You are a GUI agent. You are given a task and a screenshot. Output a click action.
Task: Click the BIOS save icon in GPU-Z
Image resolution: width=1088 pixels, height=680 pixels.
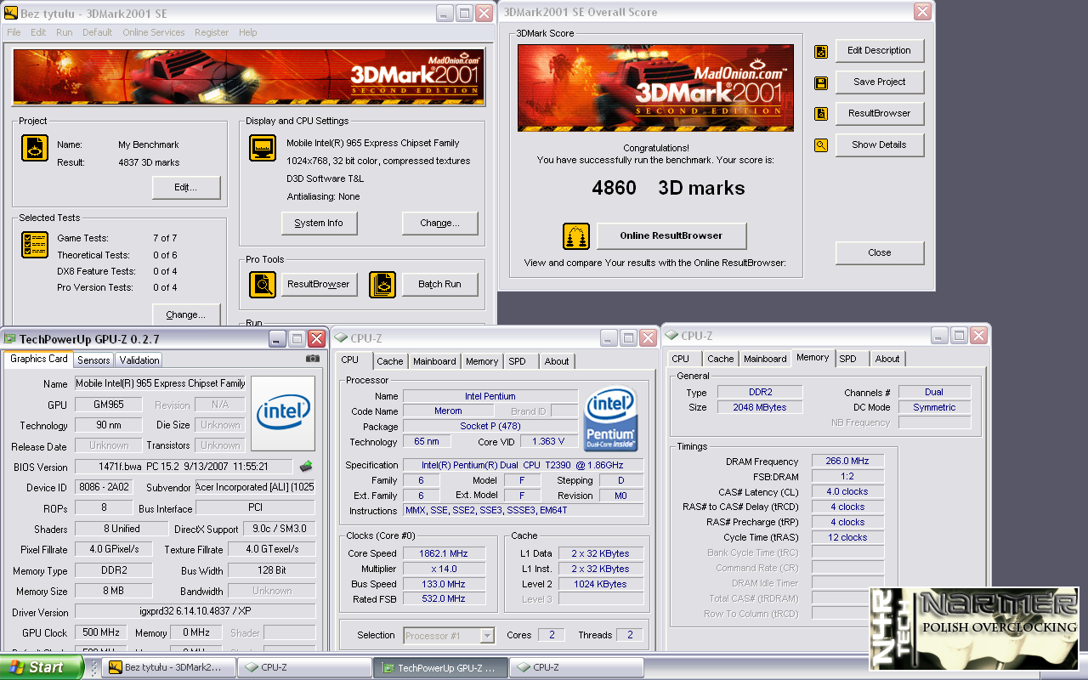pos(306,466)
